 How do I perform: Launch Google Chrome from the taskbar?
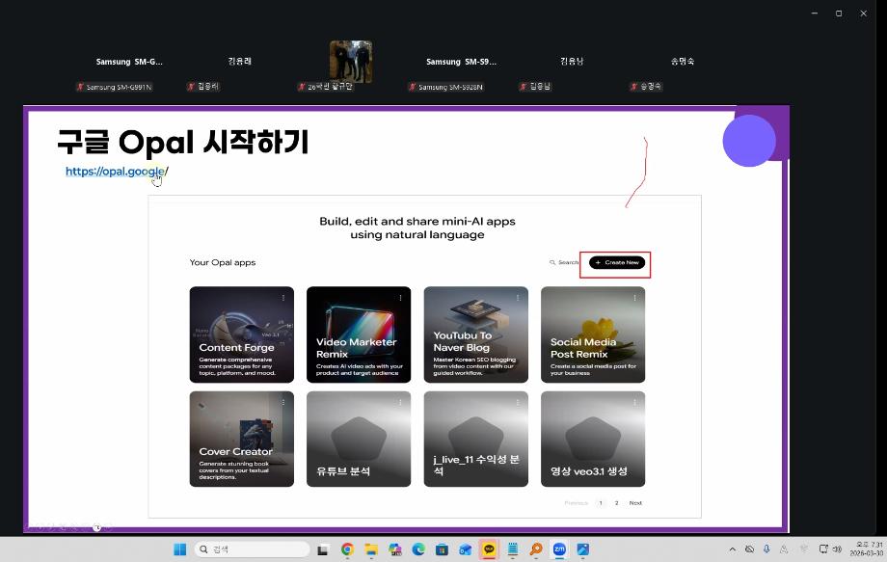[346, 549]
